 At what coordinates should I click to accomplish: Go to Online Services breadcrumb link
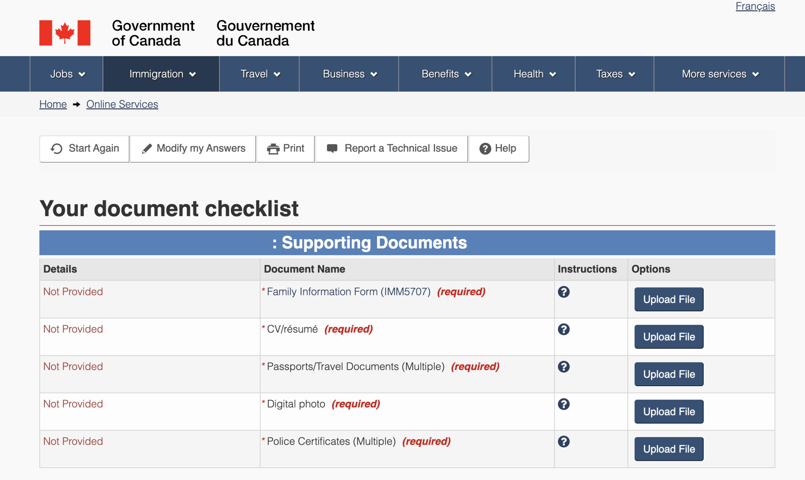(122, 104)
